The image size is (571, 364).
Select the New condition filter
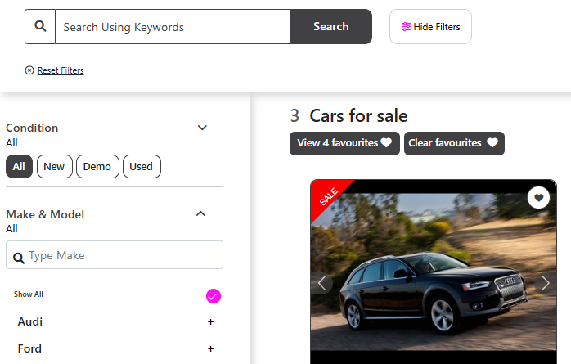click(x=54, y=167)
